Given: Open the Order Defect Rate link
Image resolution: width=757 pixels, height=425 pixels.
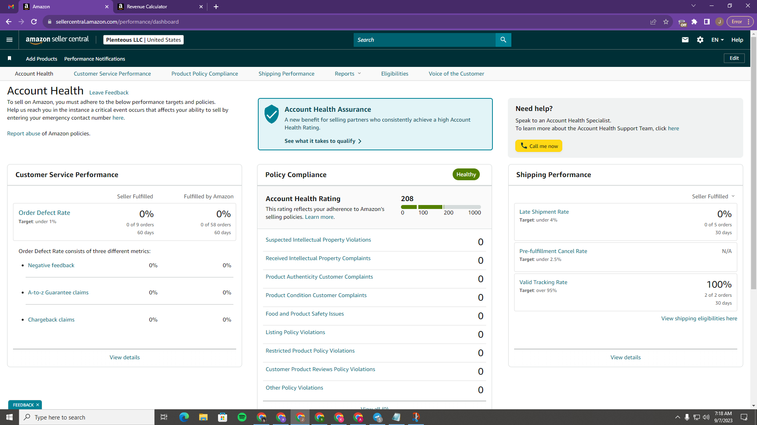Looking at the screenshot, I should click(x=44, y=213).
